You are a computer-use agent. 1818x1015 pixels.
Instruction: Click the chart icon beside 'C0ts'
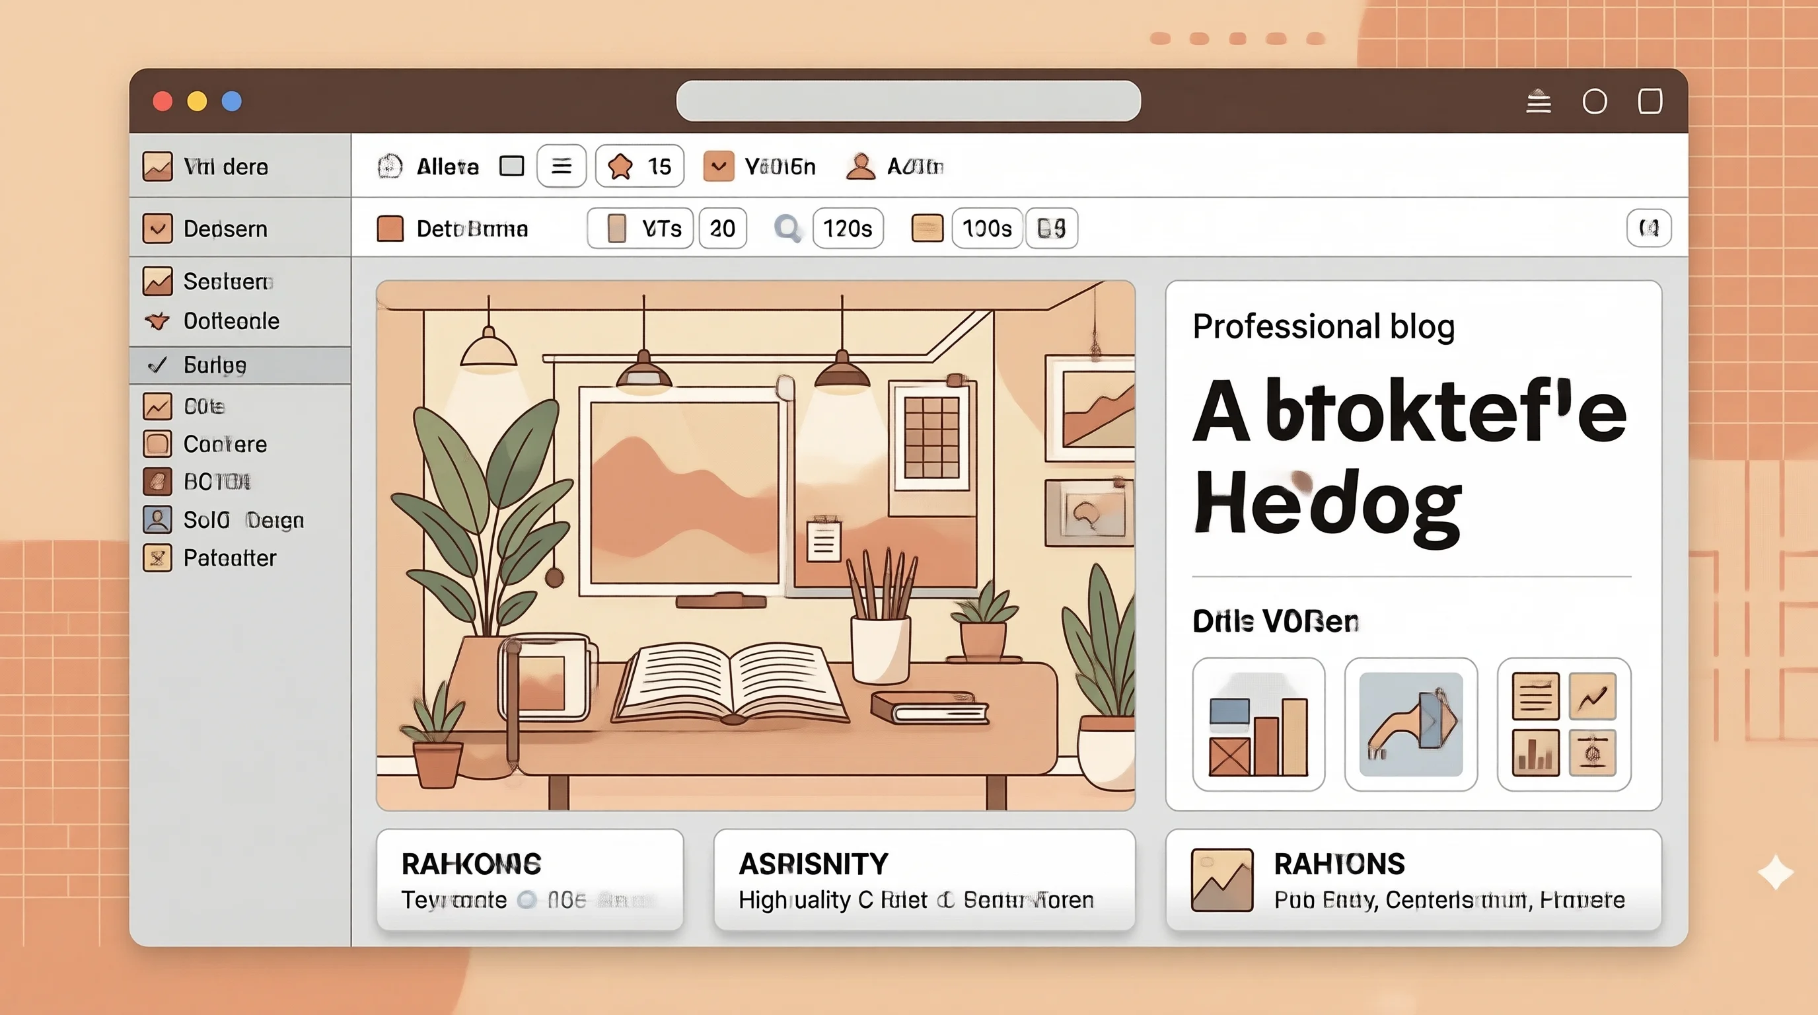pos(157,406)
